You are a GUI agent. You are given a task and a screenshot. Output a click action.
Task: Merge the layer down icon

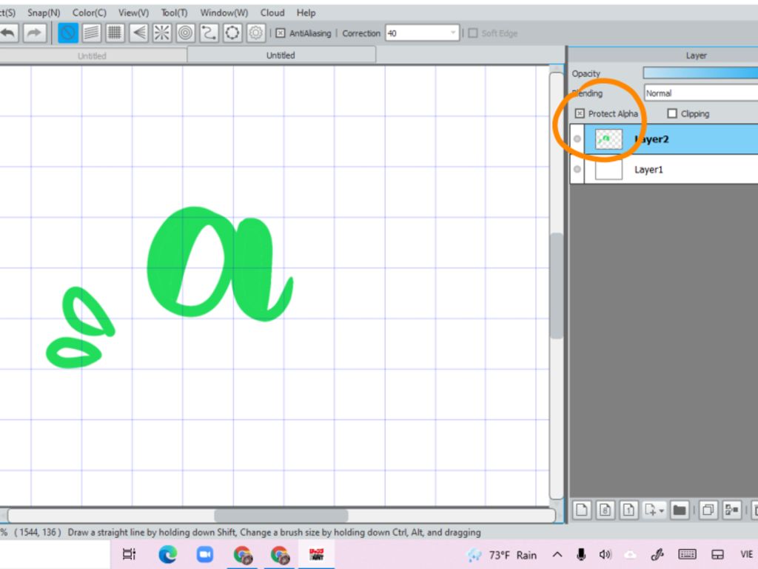732,510
